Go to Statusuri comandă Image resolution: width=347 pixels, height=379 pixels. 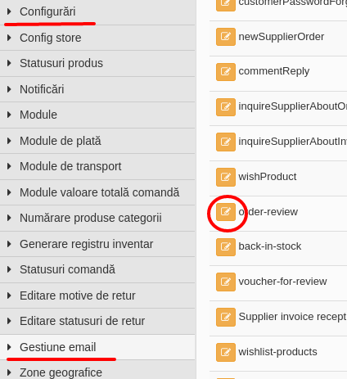[67, 269]
